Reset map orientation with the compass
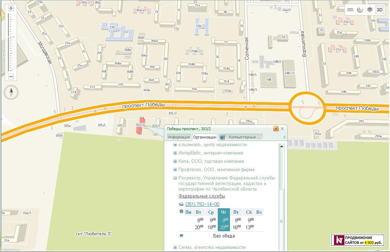Screen dimensions: 390x252 [x=11, y=92]
